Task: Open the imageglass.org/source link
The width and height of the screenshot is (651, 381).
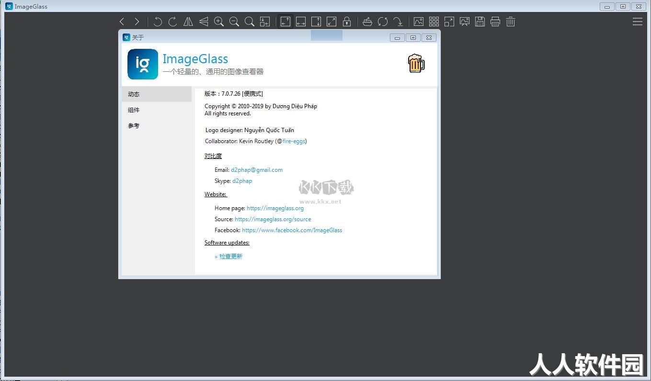Action: [273, 219]
